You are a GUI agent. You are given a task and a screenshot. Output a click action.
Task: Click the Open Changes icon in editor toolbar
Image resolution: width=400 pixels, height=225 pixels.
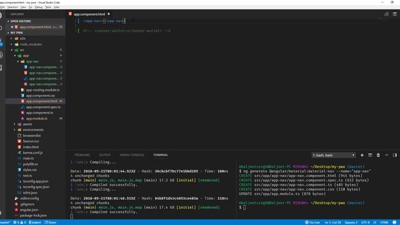(386, 14)
